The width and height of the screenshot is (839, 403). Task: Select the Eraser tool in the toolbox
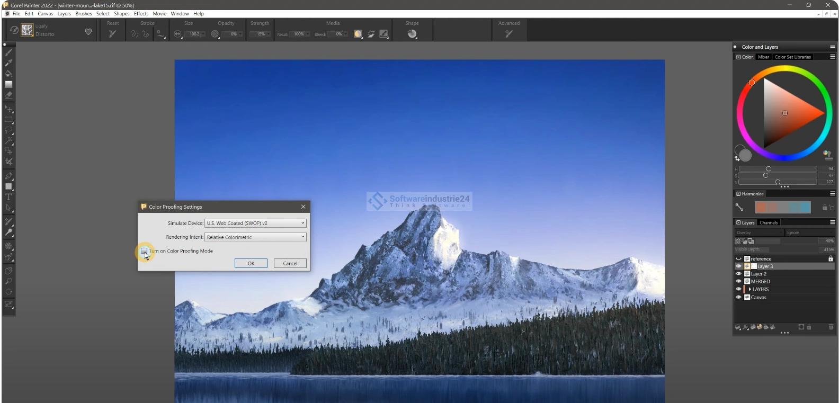(8, 95)
